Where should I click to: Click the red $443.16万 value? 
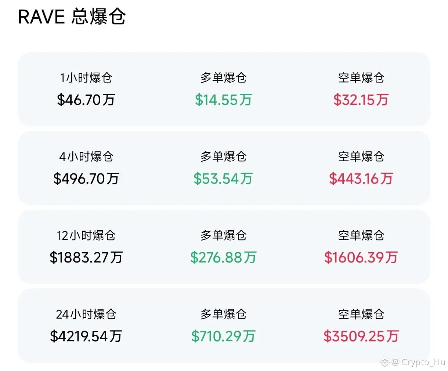[361, 179]
